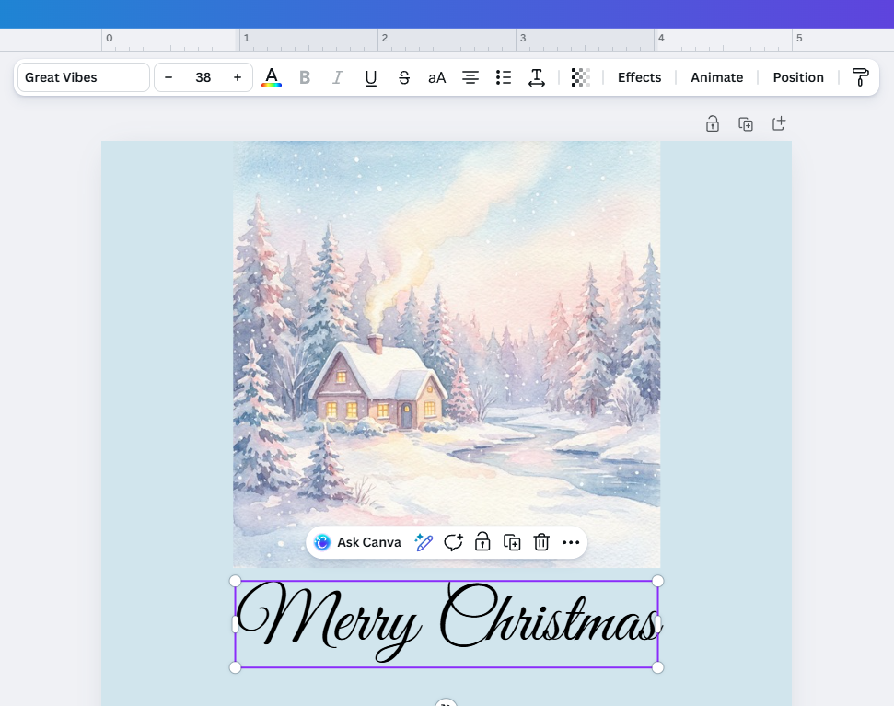
Task: Open the text color picker
Action: [x=272, y=77]
